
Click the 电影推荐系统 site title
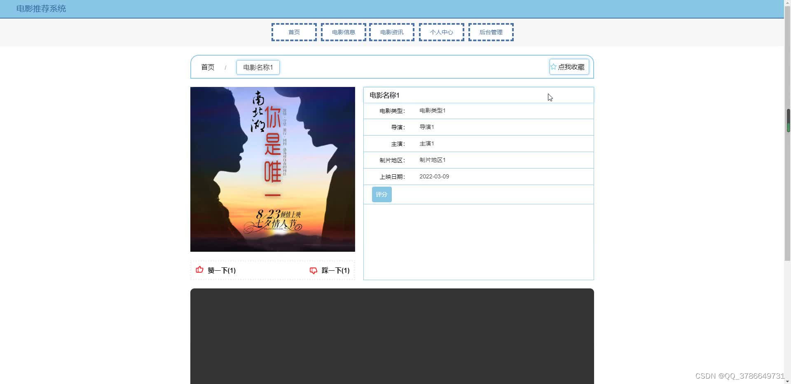(41, 9)
